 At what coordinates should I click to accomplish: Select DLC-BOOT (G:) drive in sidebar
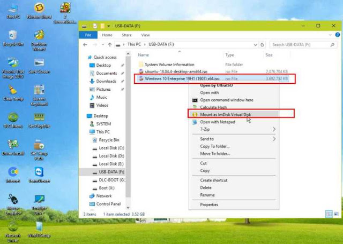[109, 180]
